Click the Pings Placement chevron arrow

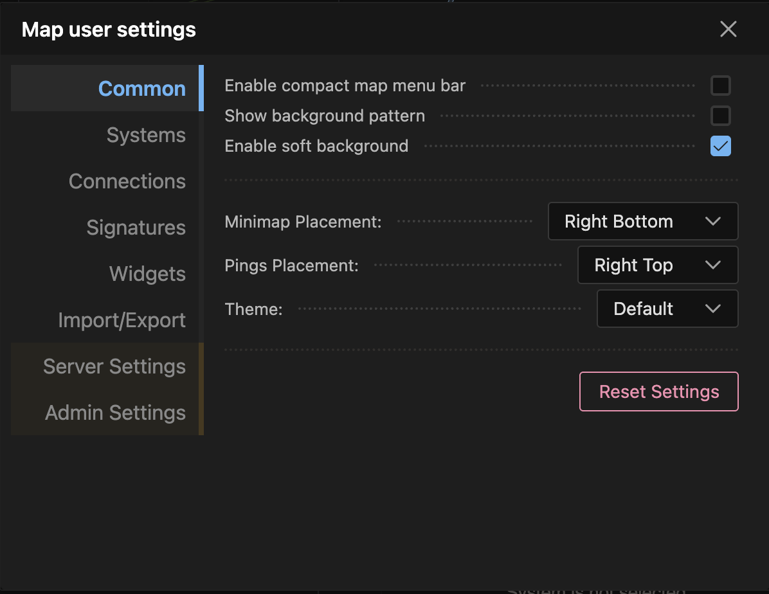pyautogui.click(x=712, y=265)
